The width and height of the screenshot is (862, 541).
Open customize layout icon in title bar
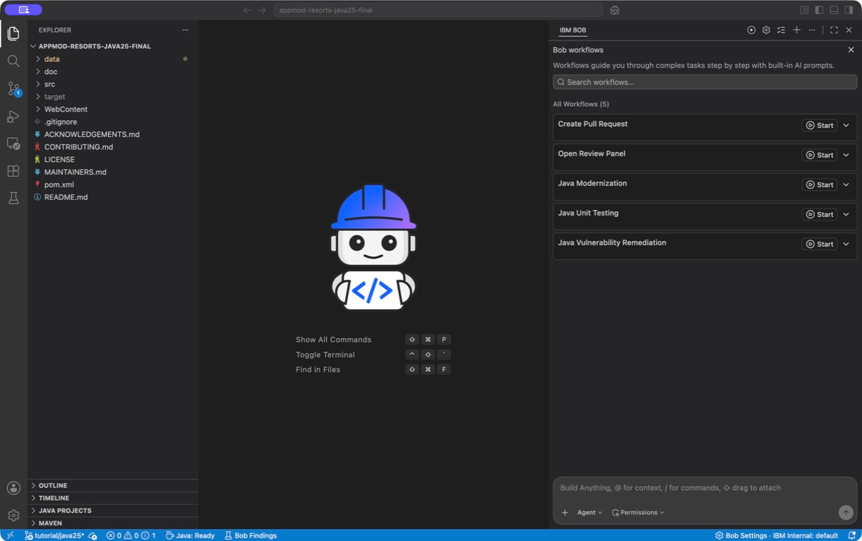804,11
